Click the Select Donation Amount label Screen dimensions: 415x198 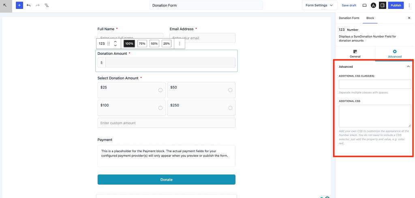118,78
